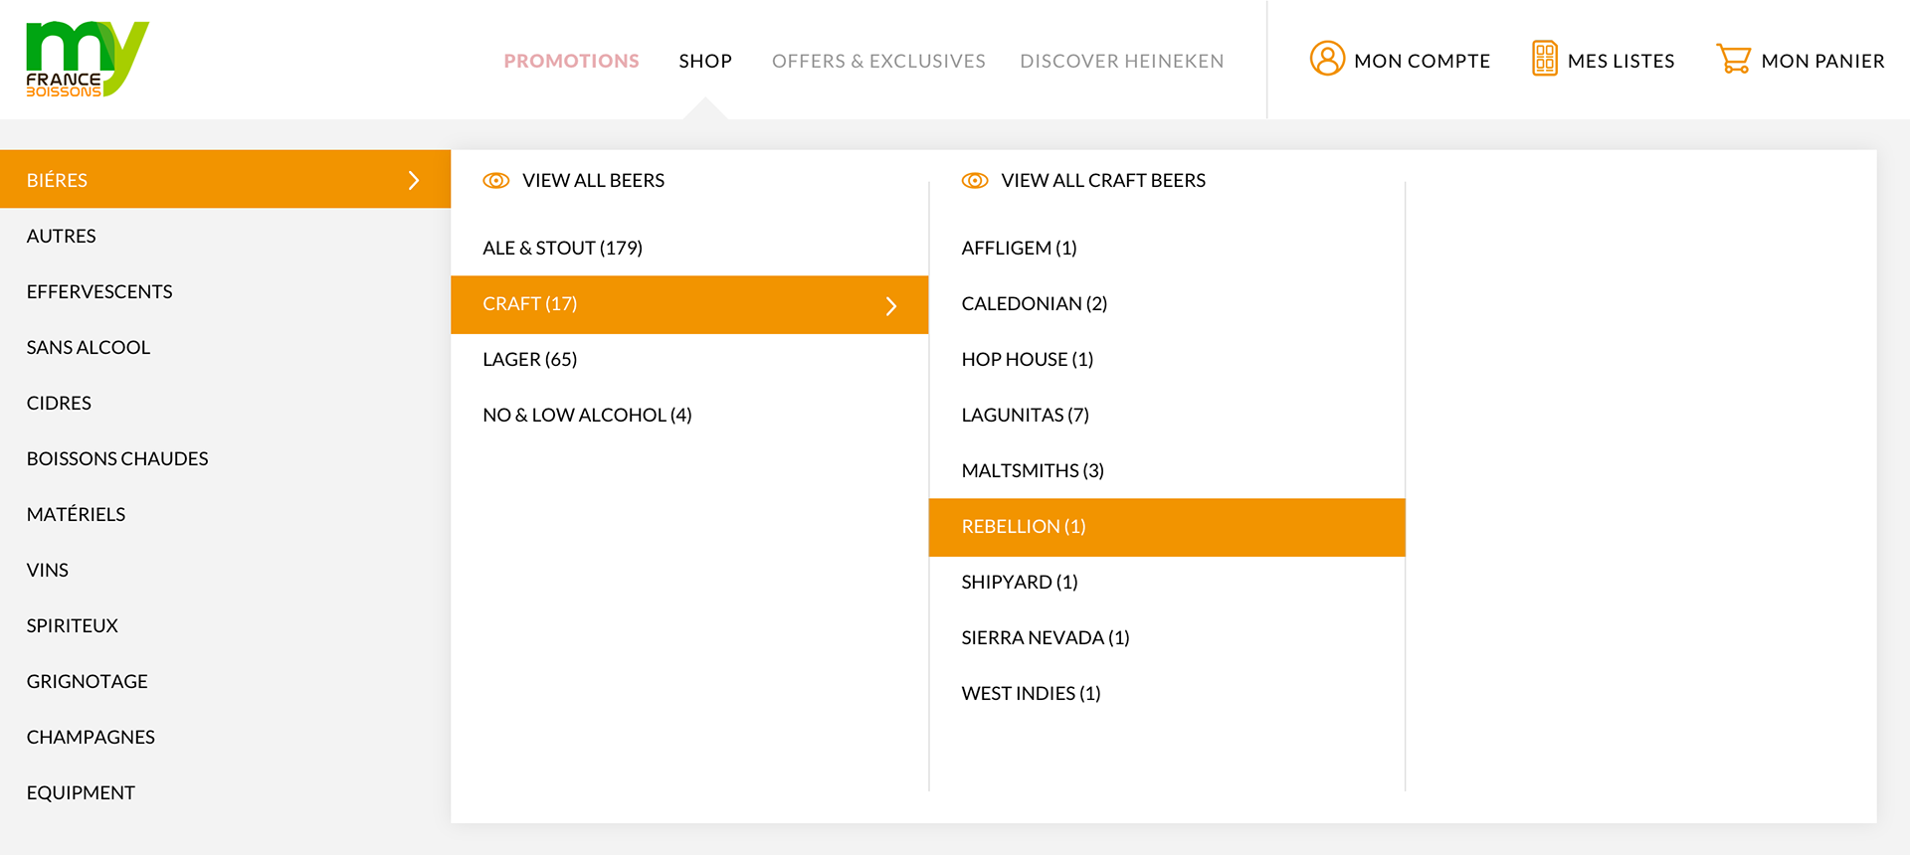Screen dimensions: 1910x855
Task: Click the My France Boissons logo
Action: coord(87,60)
